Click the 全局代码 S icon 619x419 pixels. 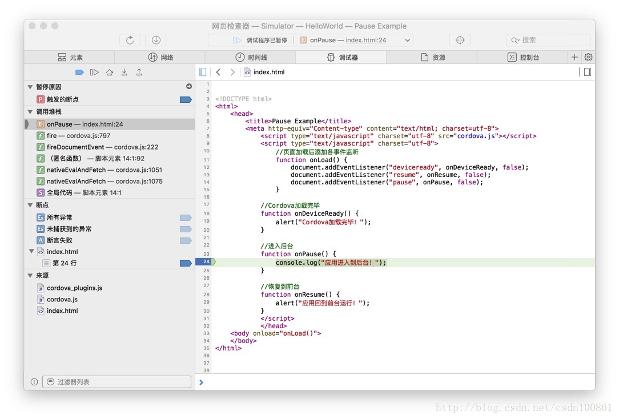click(x=41, y=193)
